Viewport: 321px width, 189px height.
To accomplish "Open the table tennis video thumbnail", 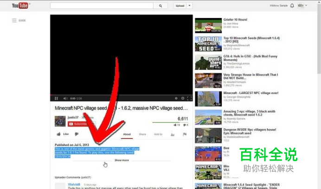I will (x=208, y=154).
